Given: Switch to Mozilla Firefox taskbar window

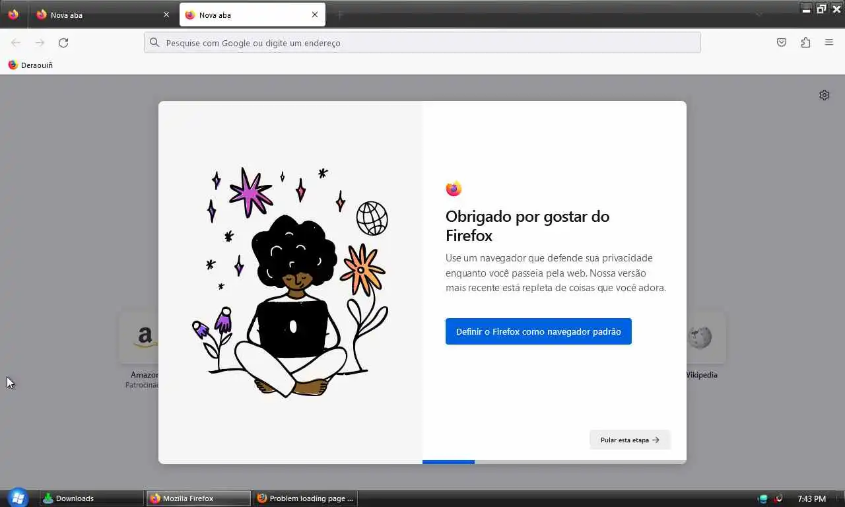Looking at the screenshot, I should 199,498.
